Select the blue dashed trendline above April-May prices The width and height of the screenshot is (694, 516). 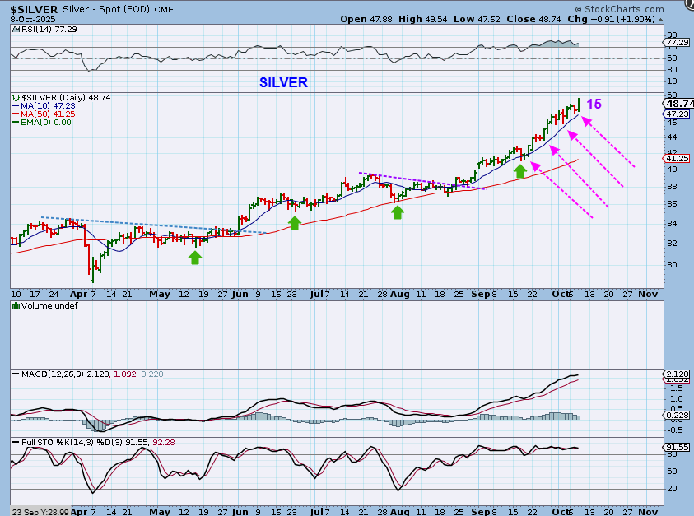point(148,225)
